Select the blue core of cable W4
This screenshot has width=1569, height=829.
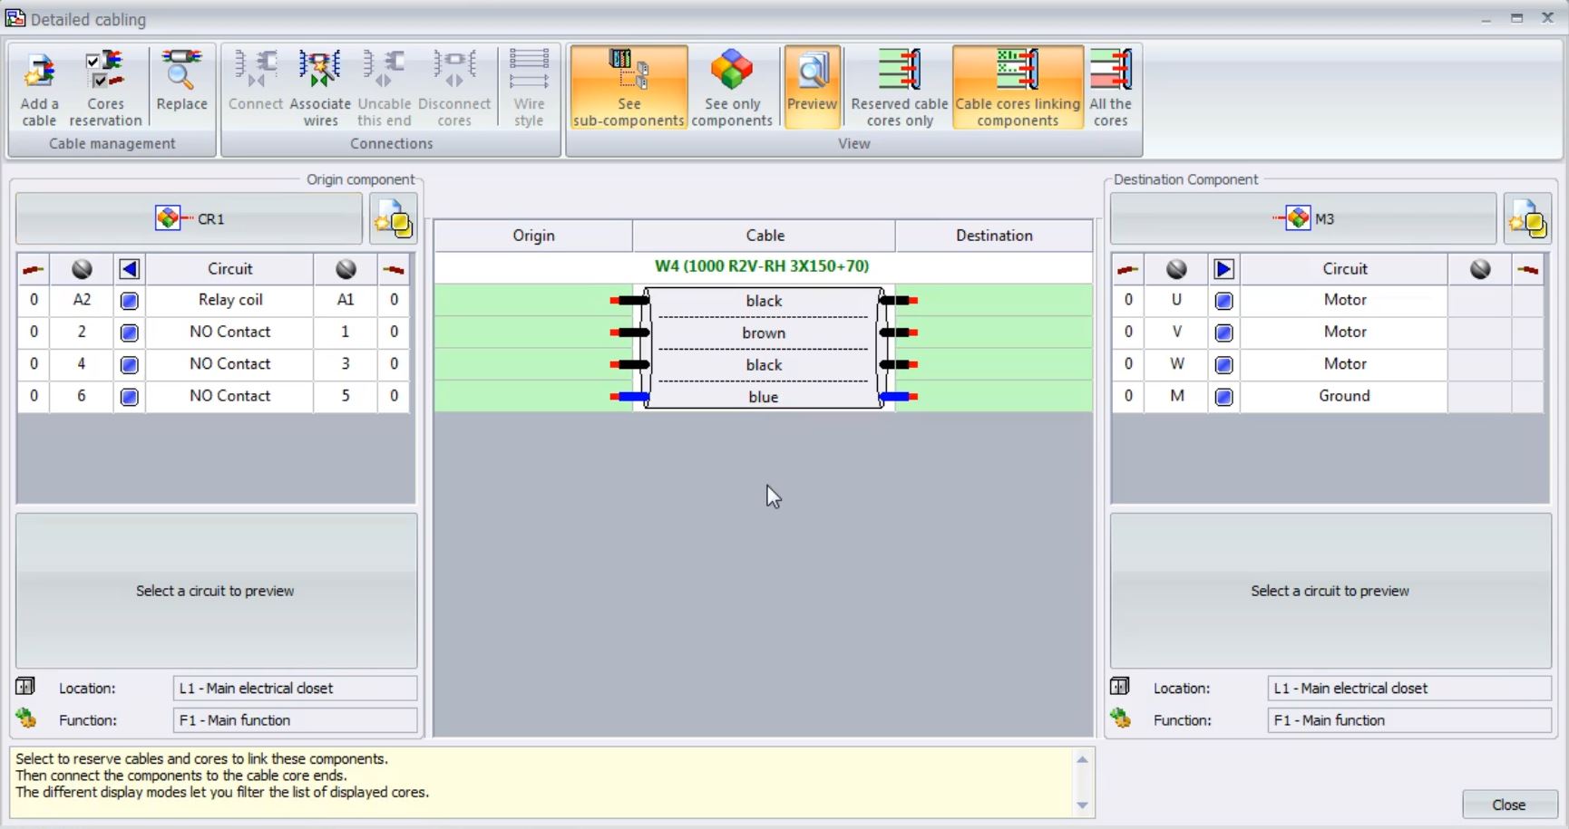pos(763,397)
